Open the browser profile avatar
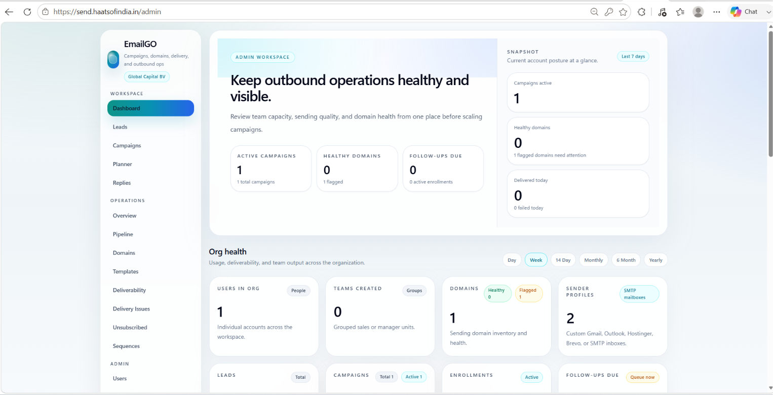Viewport: 773px width, 395px height. pos(698,12)
